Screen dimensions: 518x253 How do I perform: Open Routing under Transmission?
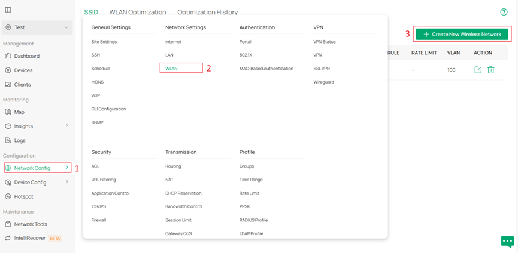click(x=173, y=166)
